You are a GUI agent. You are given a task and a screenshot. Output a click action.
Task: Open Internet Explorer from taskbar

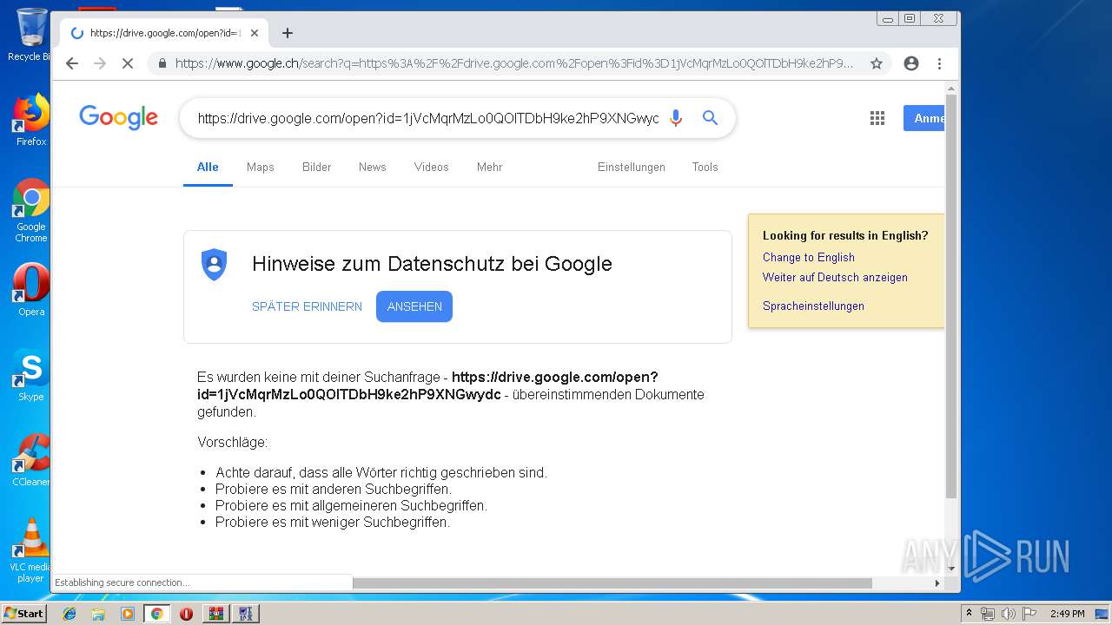pos(69,614)
